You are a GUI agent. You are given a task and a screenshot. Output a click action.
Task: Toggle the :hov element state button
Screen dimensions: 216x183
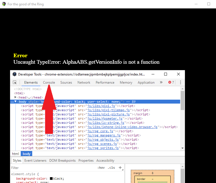coord(101,168)
